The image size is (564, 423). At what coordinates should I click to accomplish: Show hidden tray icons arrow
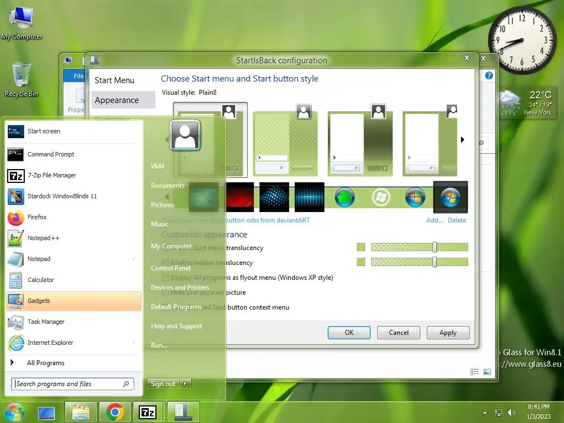click(x=485, y=413)
